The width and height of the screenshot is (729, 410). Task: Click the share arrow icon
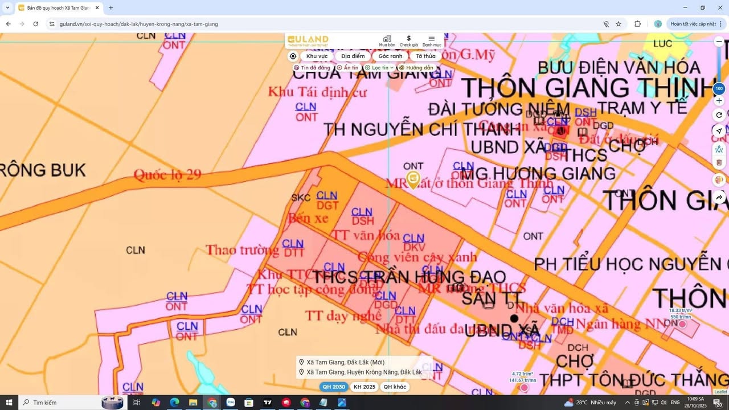tap(719, 198)
